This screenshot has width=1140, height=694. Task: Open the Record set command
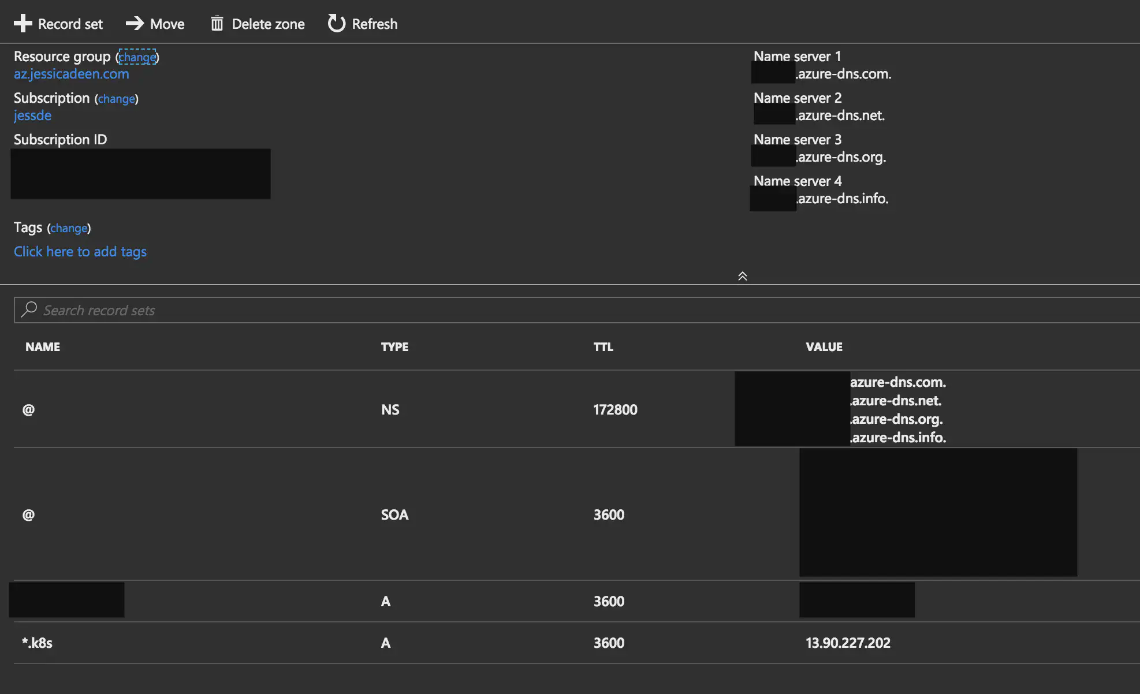click(x=58, y=24)
